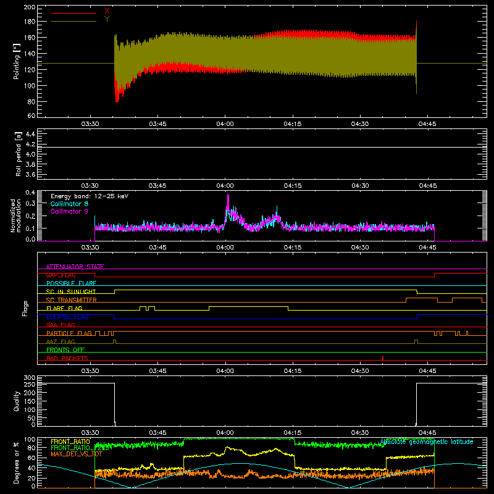Click the red X legend line
Screen dimensions: 494x494
(x=73, y=13)
